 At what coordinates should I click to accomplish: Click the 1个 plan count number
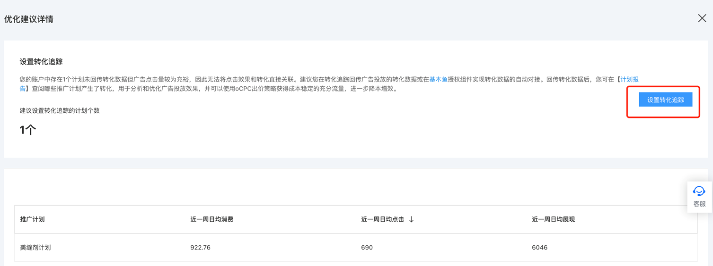(x=28, y=130)
